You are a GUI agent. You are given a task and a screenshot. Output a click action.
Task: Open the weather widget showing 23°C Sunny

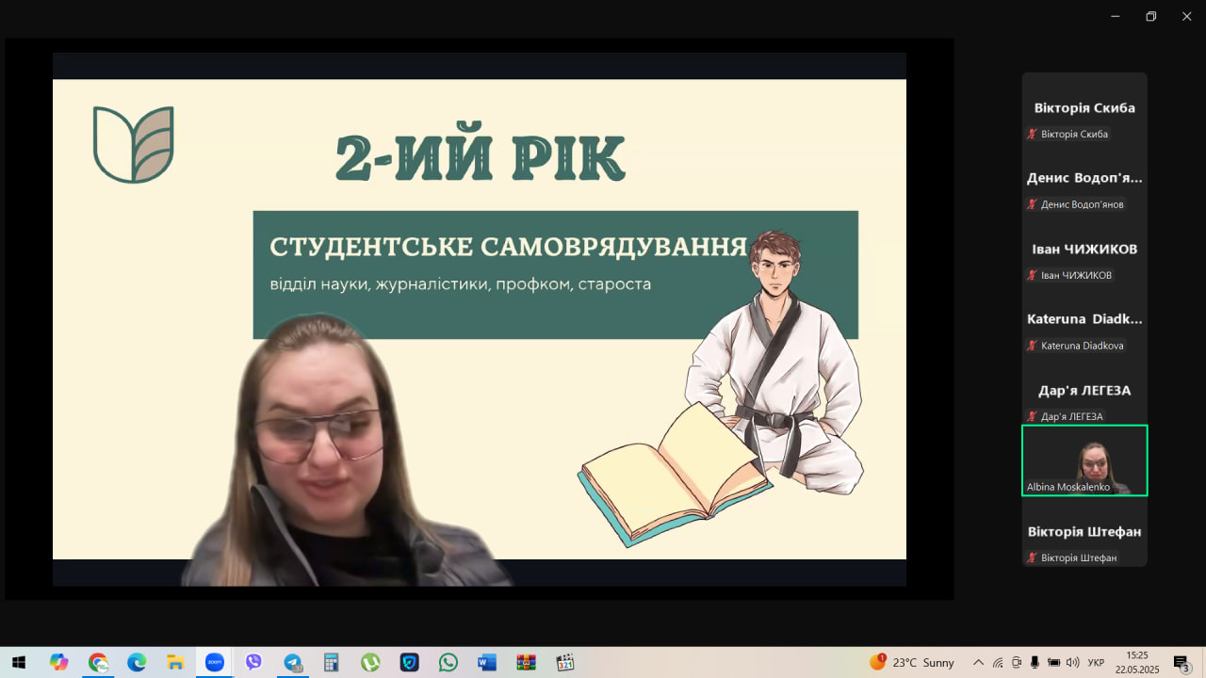911,662
